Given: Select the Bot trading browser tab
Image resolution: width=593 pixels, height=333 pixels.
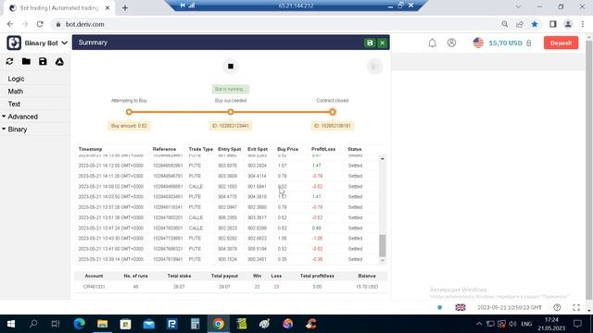Looking at the screenshot, I should [59, 8].
